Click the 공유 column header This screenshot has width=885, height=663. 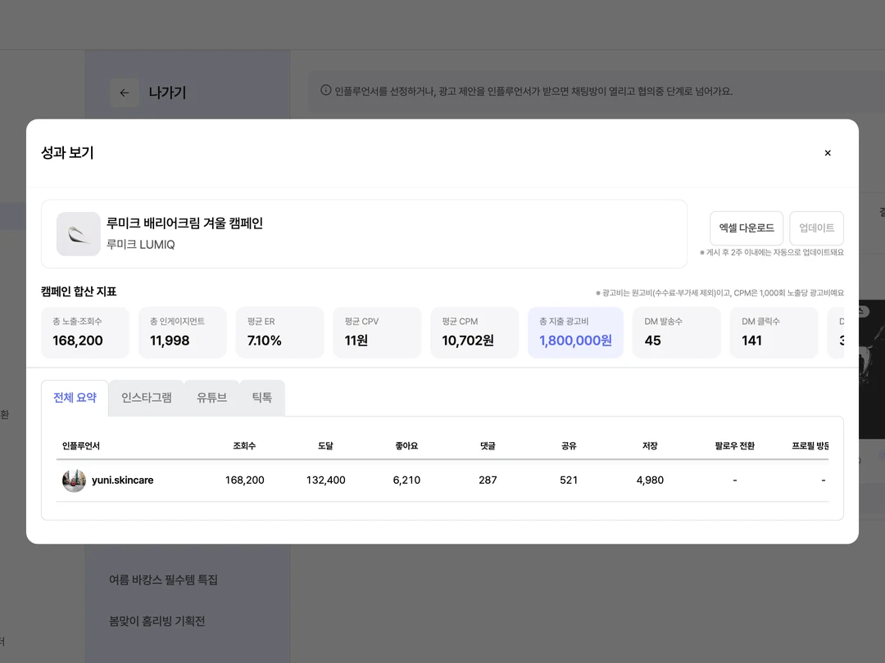pyautogui.click(x=569, y=446)
